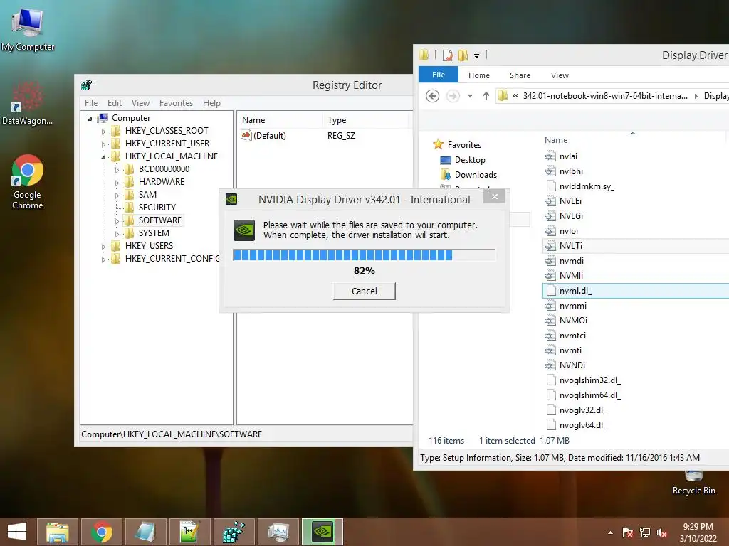729x546 pixels.
Task: Open the notepad-like taskbar app
Action: tap(145, 532)
